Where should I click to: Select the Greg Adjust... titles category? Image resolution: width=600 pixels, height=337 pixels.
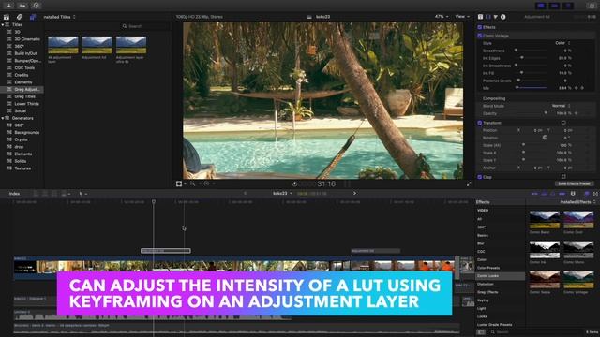(22, 90)
